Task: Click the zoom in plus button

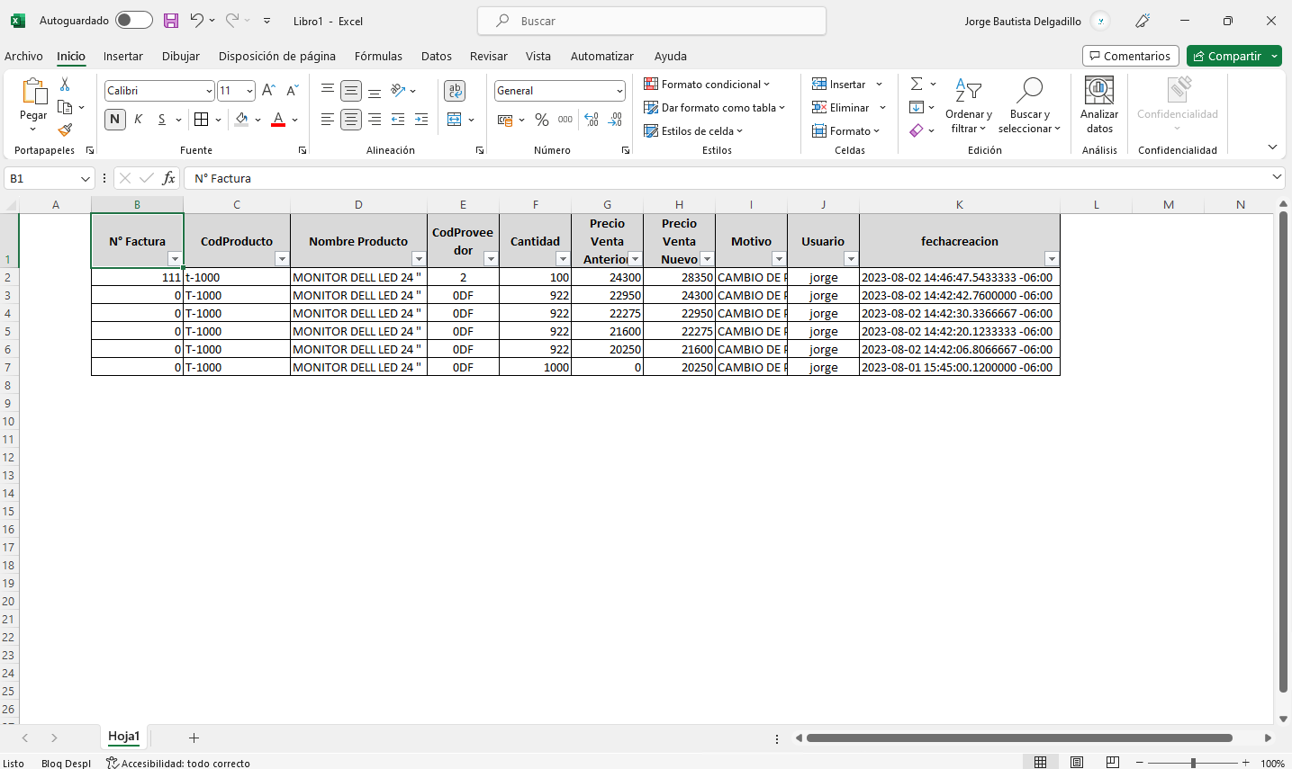Action: [x=1246, y=763]
